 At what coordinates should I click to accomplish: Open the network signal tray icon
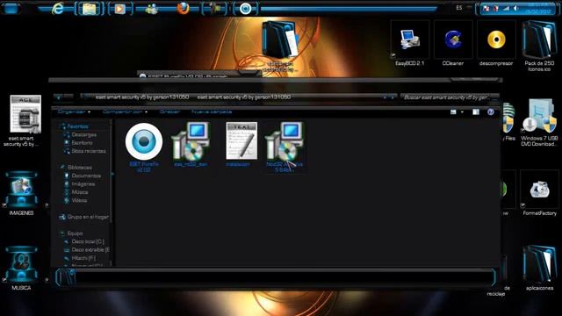pyautogui.click(x=506, y=8)
